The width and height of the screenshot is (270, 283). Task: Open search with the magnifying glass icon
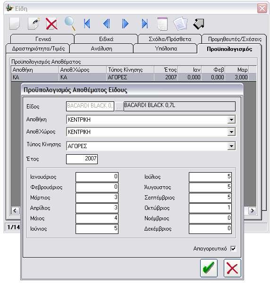pyautogui.click(x=70, y=24)
